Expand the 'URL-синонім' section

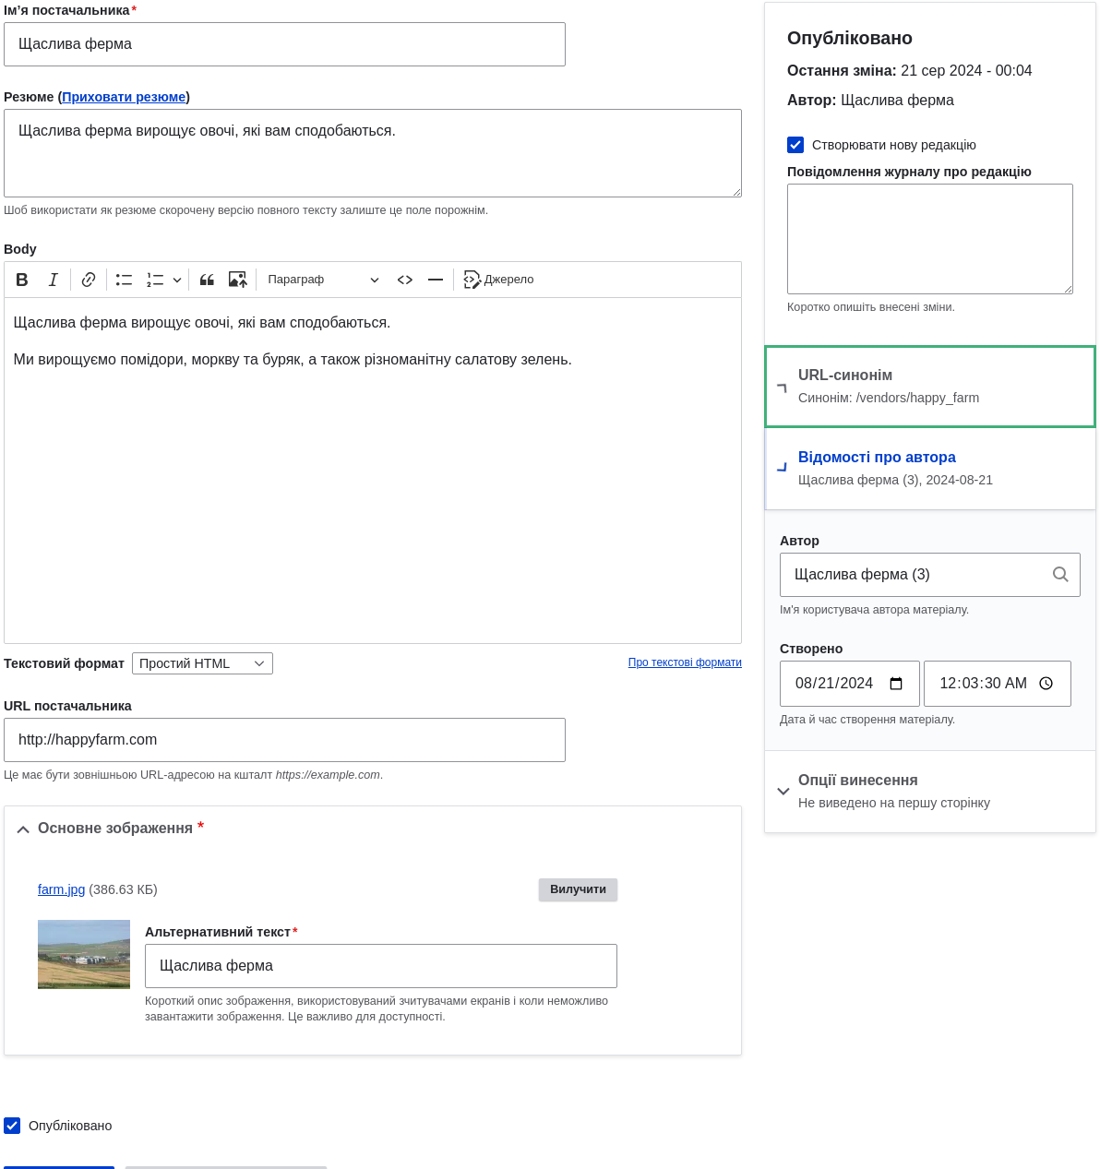pyautogui.click(x=844, y=376)
